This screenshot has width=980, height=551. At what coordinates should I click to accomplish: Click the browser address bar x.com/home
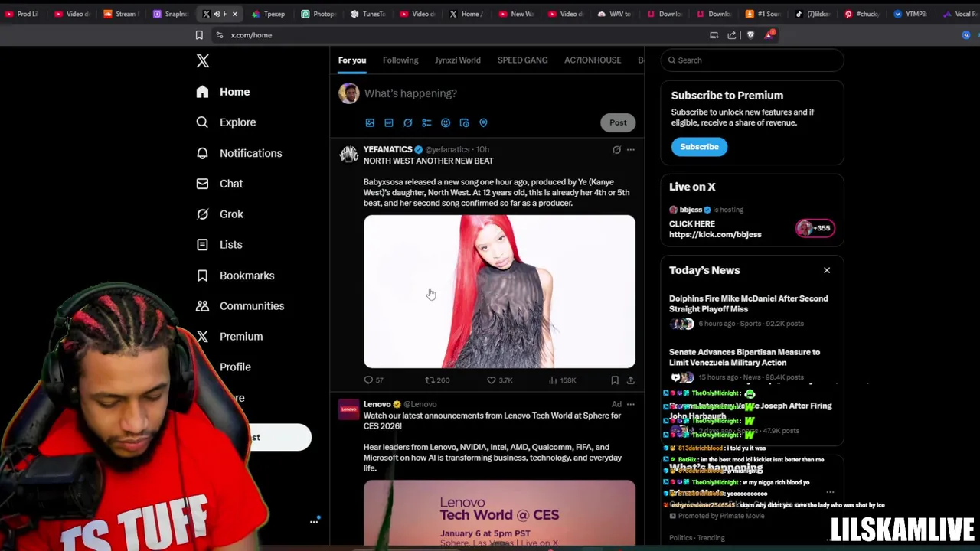pyautogui.click(x=459, y=35)
